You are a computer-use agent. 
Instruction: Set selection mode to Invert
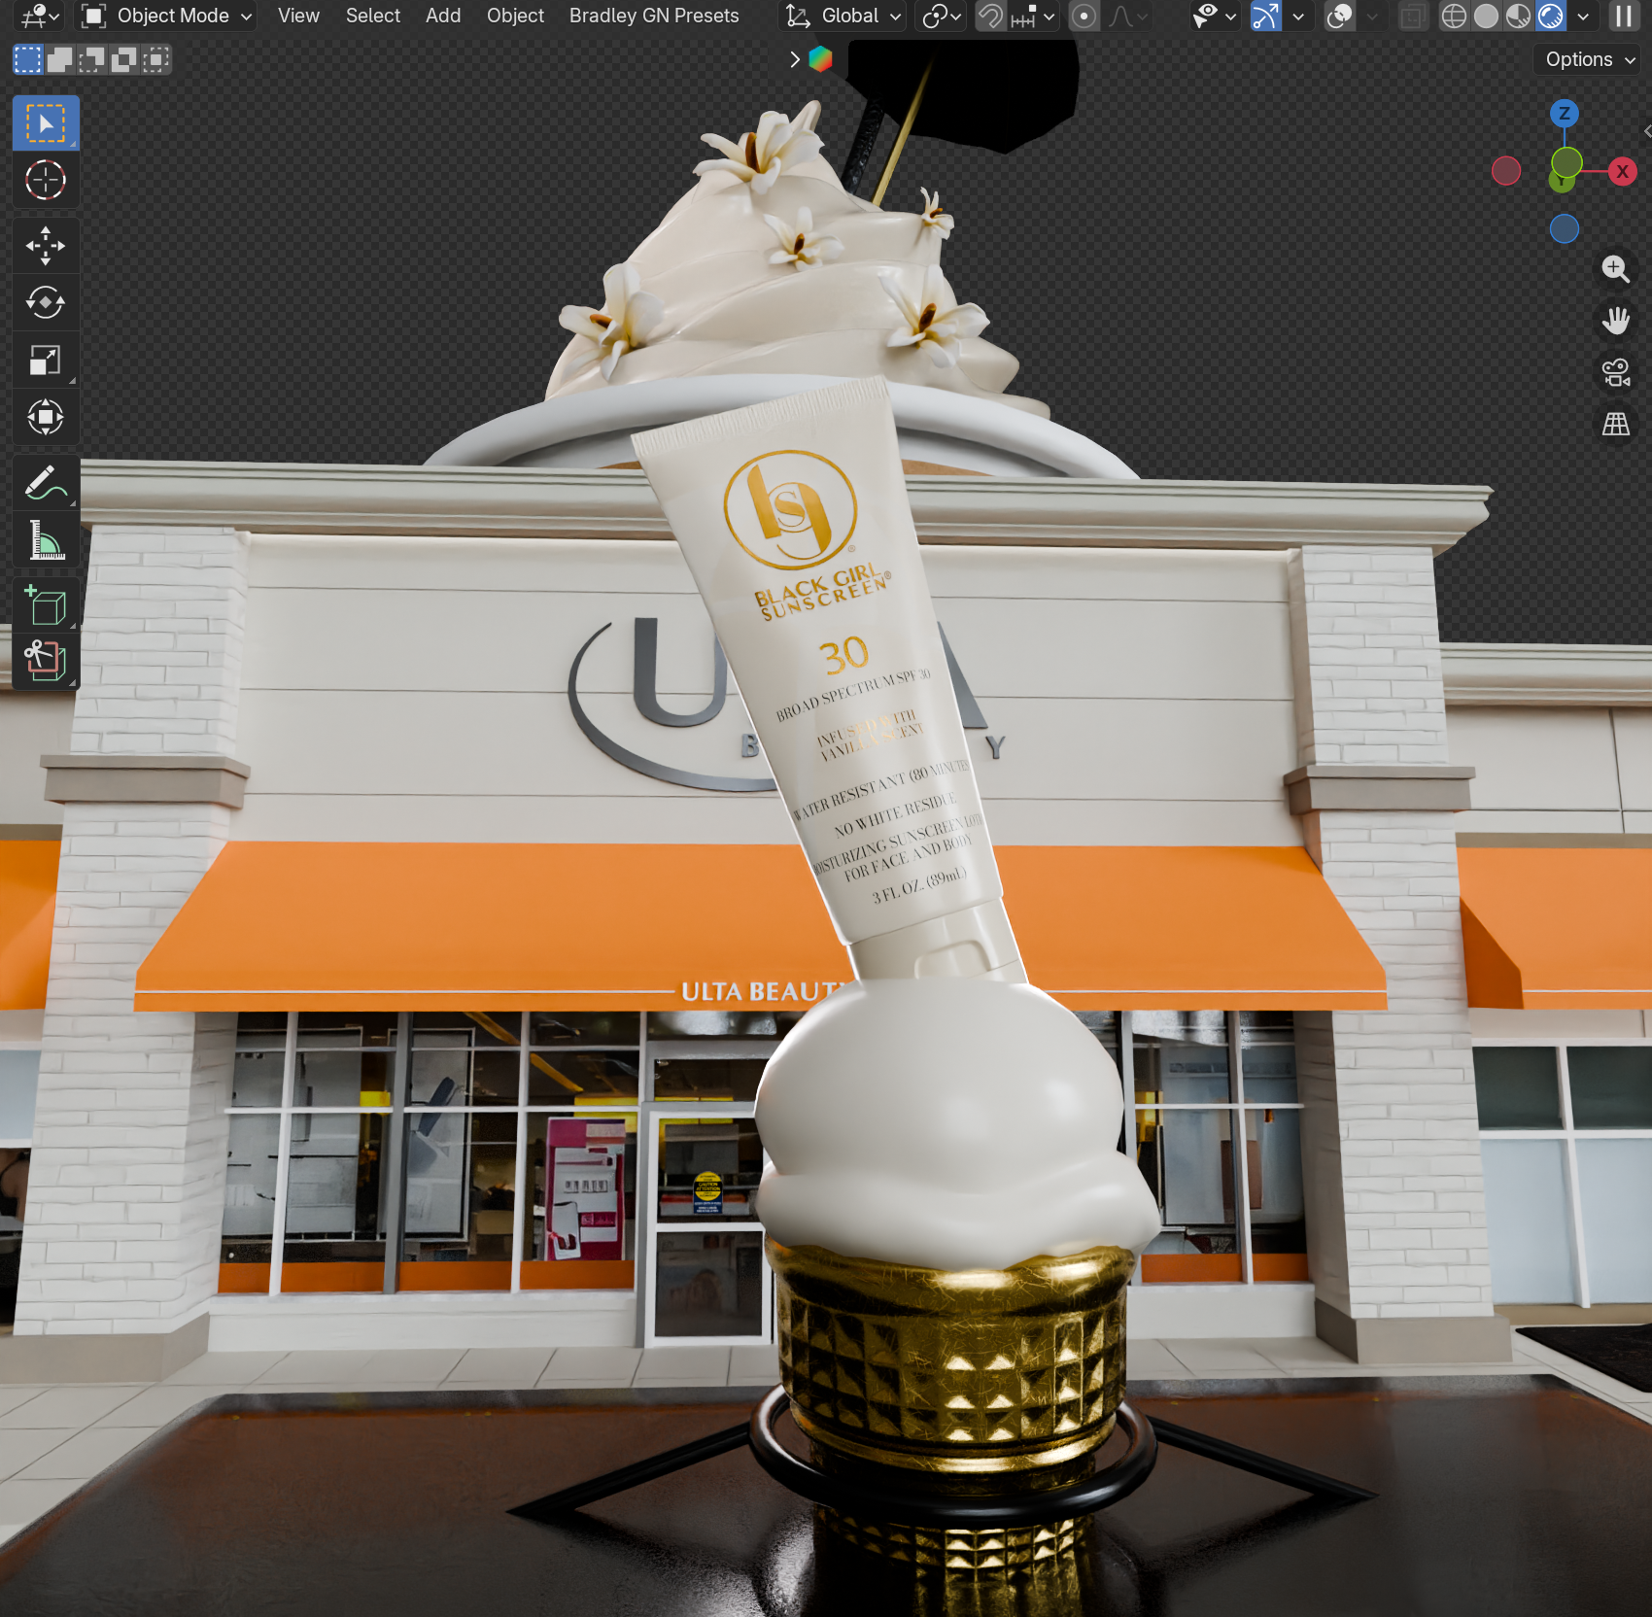[x=123, y=60]
